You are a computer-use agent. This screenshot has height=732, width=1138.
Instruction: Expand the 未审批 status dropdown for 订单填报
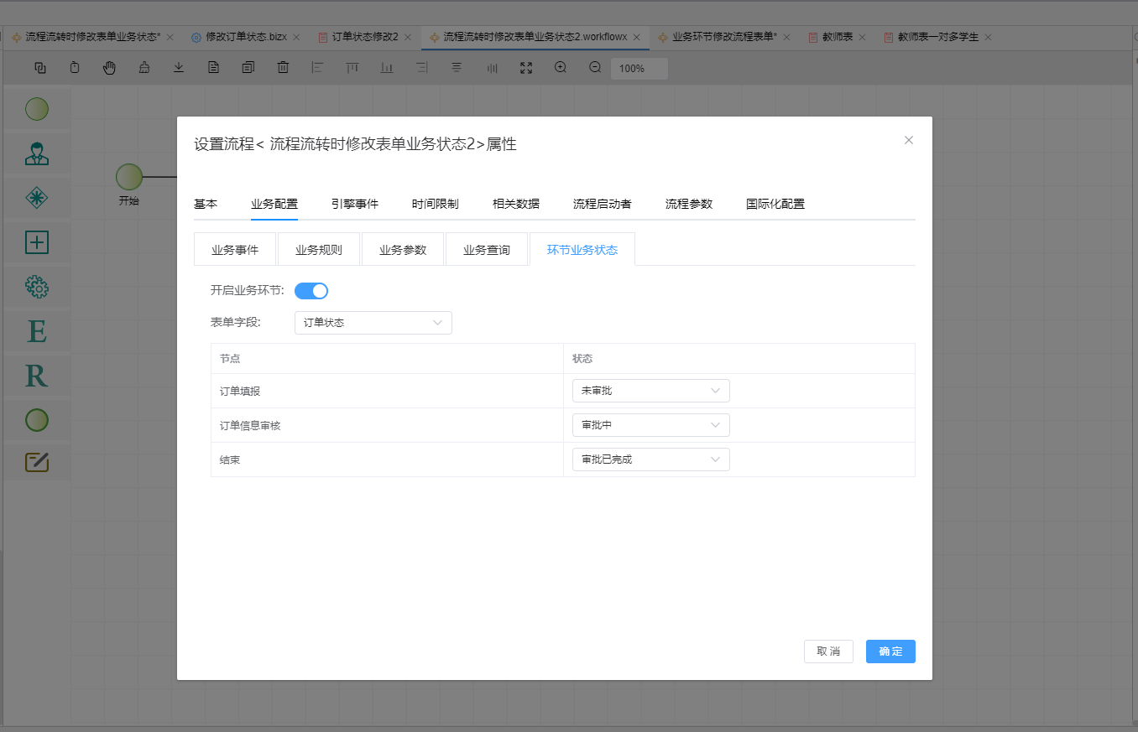coord(650,391)
